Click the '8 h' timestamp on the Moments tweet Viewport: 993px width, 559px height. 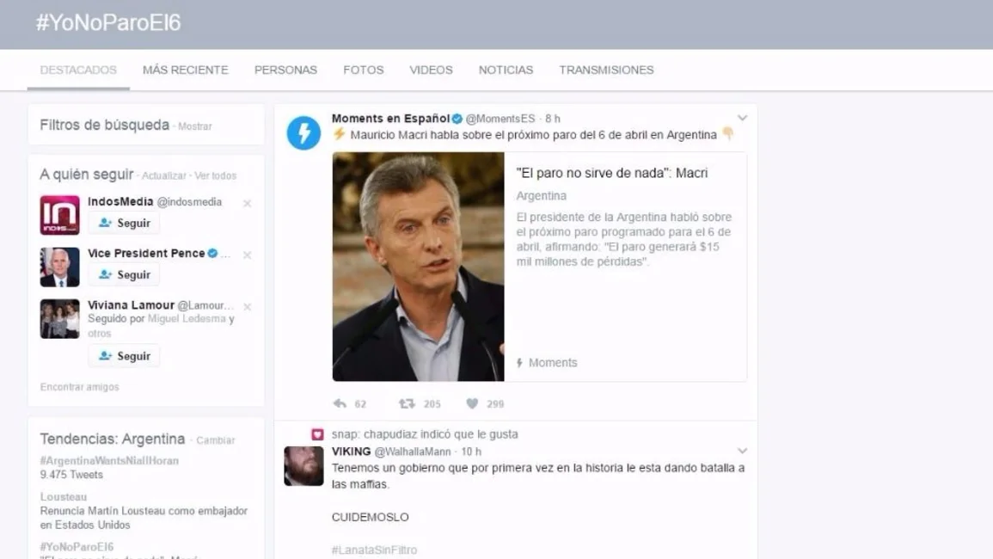[553, 119]
